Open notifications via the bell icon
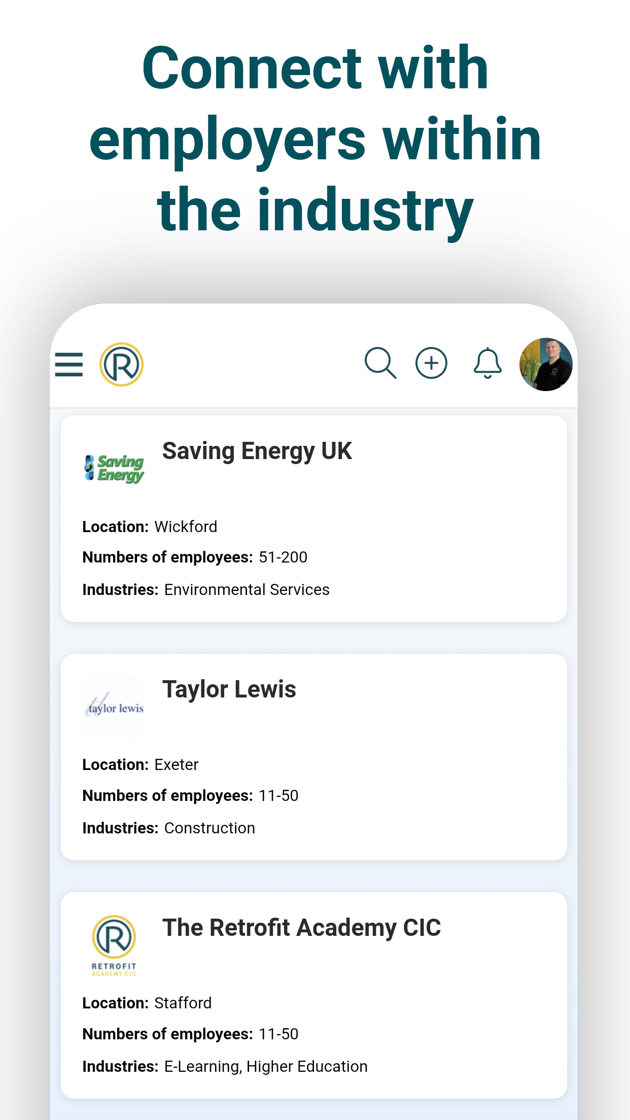Screen dimensions: 630x1120 coord(487,363)
